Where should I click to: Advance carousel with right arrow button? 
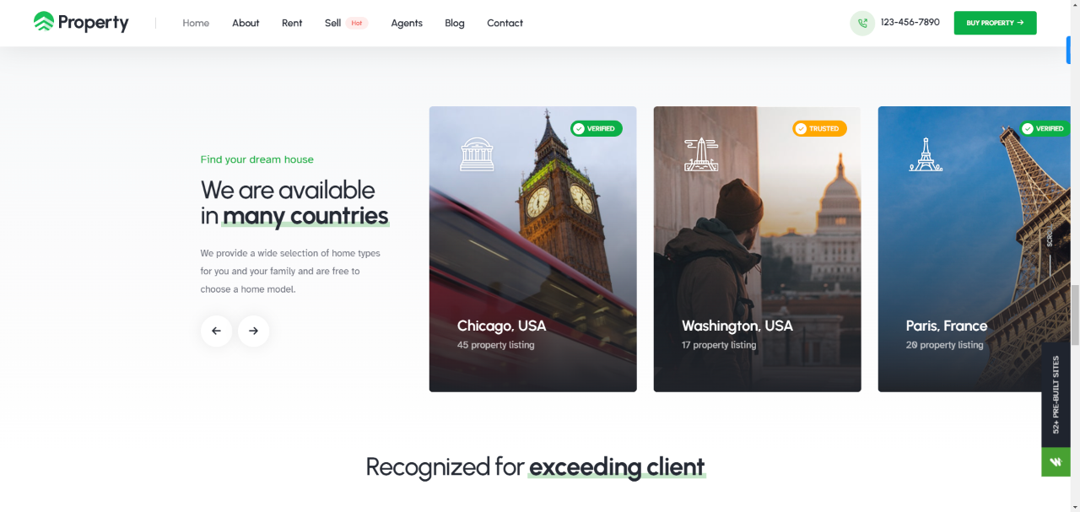253,331
